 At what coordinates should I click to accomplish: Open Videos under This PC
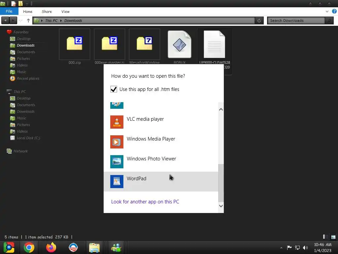point(22,131)
